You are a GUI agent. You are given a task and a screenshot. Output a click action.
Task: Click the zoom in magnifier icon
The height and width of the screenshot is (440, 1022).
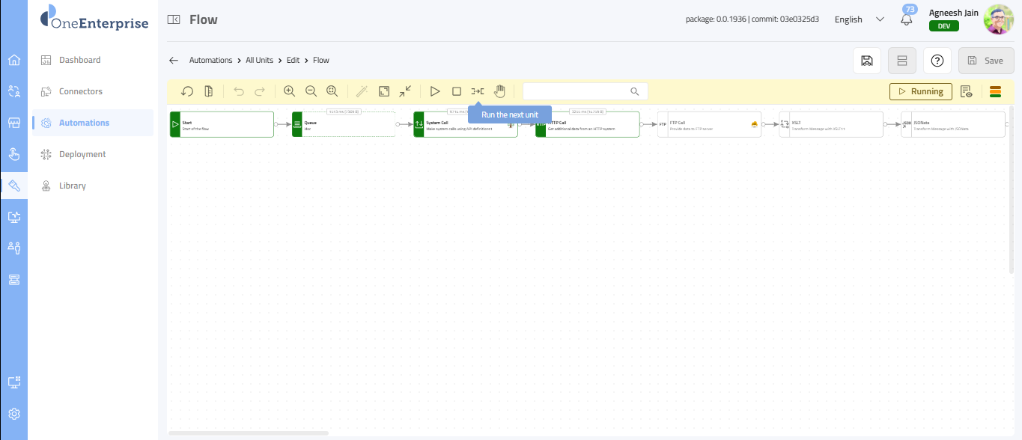click(x=290, y=91)
